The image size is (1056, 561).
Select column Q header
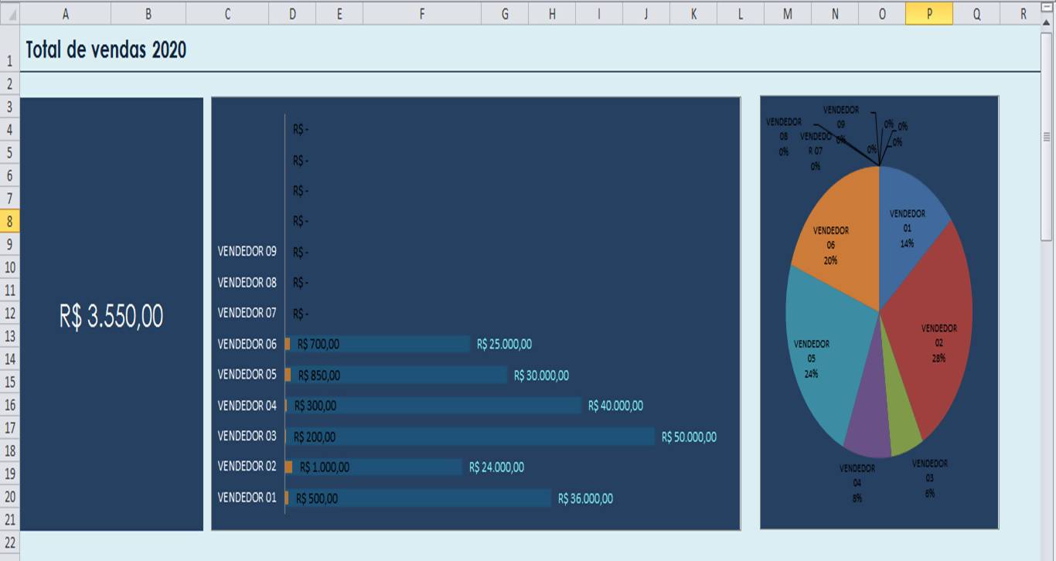point(976,13)
